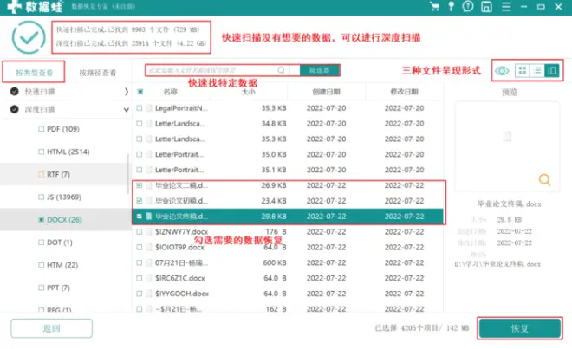Switch to list view layout
Image resolution: width=572 pixels, height=349 pixels.
[537, 70]
